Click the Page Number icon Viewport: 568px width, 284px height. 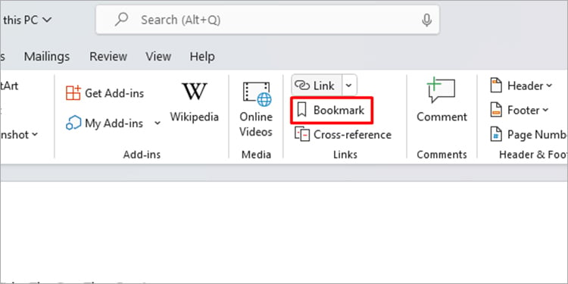point(496,134)
